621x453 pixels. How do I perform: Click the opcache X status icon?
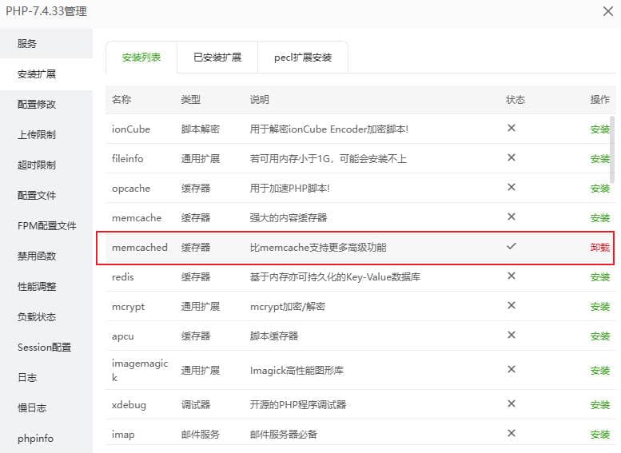[512, 187]
